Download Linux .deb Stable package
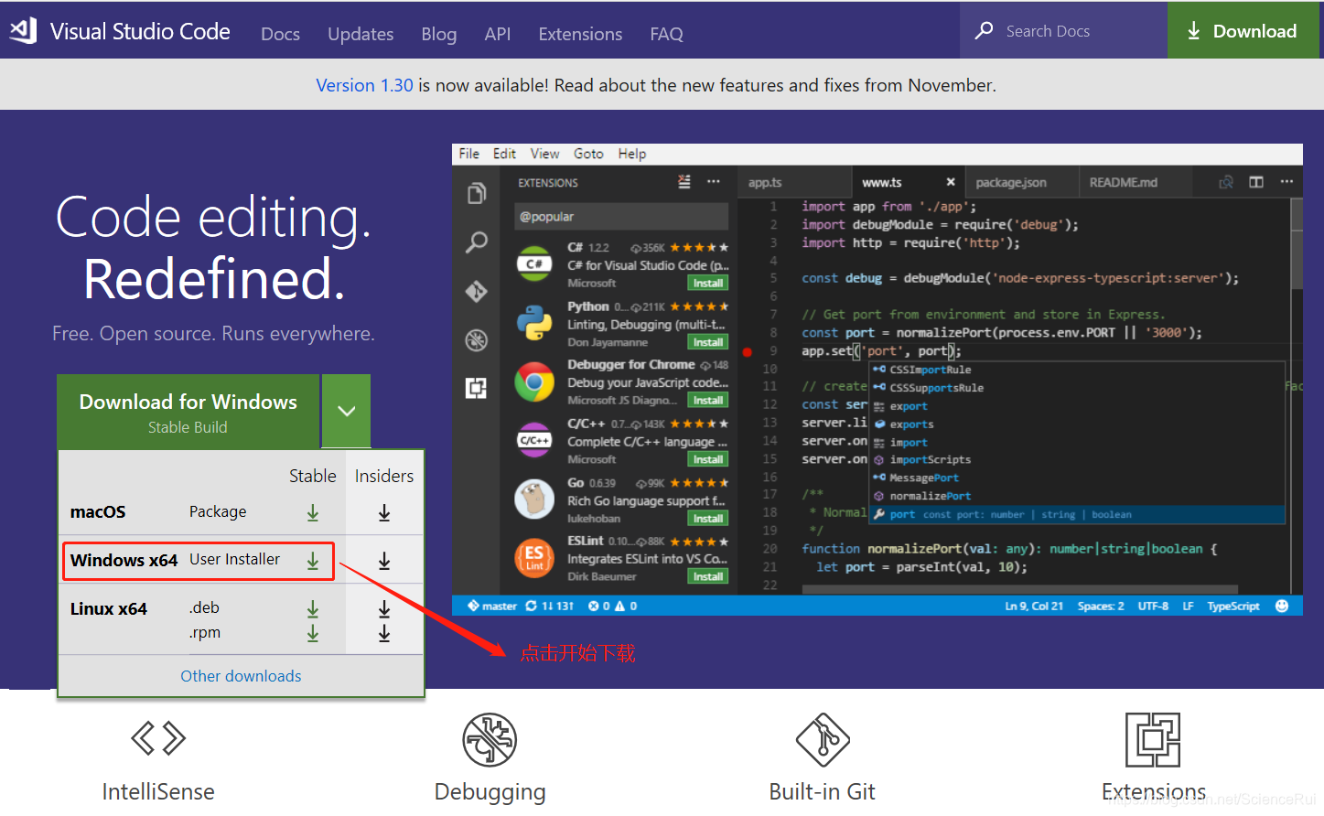Viewport: 1324px width, 816px height. point(313,608)
